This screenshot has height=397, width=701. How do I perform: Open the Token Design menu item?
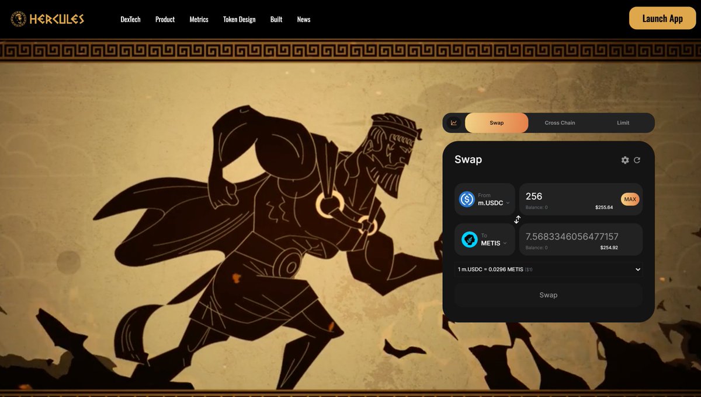click(239, 19)
